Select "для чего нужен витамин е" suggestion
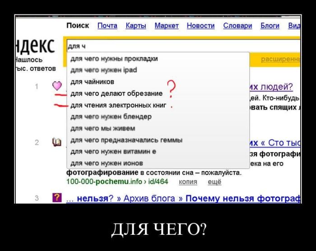 pyautogui.click(x=113, y=151)
